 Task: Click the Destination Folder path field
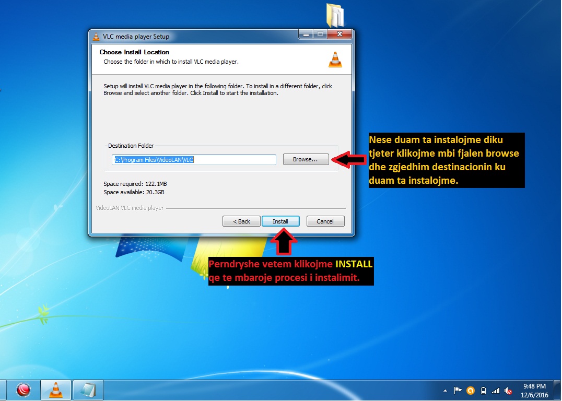[x=194, y=160]
